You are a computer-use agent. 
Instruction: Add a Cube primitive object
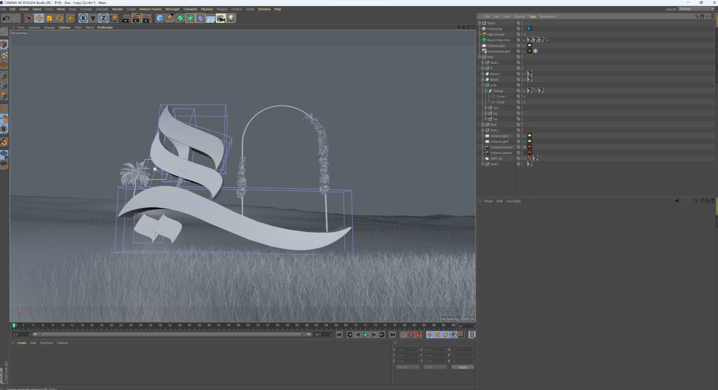click(160, 18)
